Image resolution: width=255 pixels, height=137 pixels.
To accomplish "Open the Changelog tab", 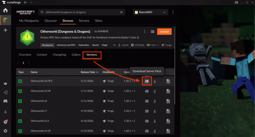I will (x=59, y=55).
